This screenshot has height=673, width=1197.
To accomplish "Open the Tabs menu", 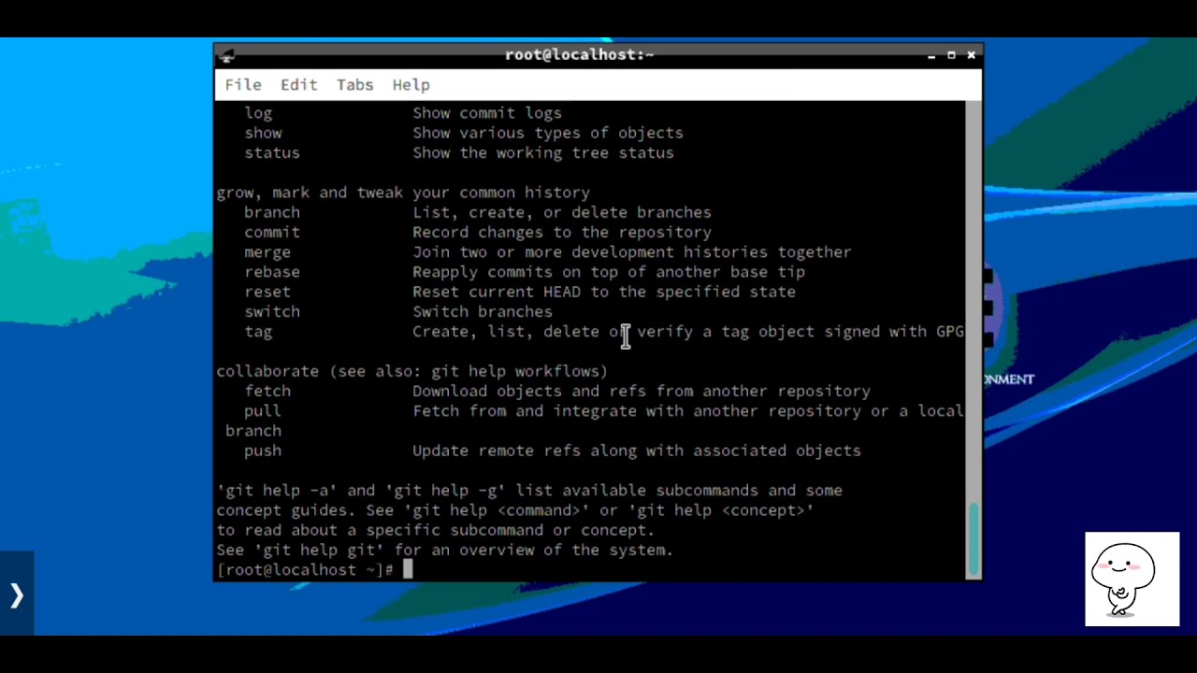I will (355, 85).
